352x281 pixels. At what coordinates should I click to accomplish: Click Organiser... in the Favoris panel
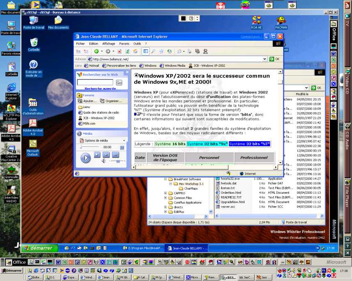(111, 101)
